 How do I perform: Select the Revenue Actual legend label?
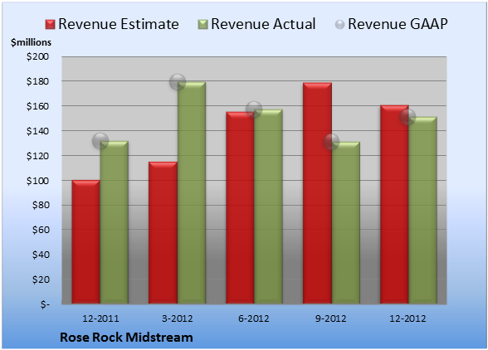click(x=263, y=24)
